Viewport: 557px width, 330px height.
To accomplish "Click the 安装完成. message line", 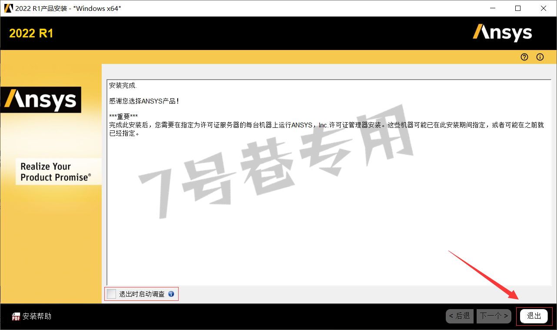I will click(123, 86).
